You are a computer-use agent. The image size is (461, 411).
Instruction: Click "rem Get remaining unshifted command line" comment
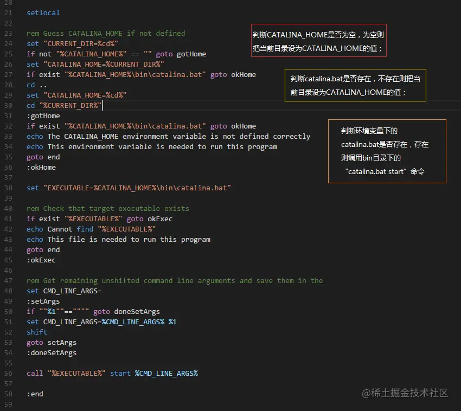175,280
